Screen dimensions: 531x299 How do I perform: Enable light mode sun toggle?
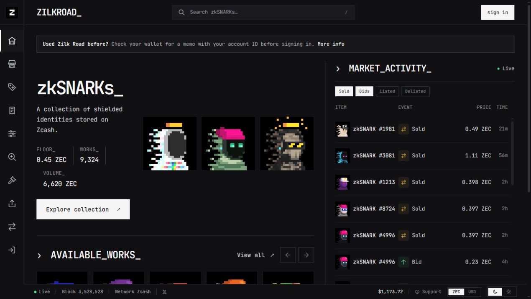click(509, 292)
